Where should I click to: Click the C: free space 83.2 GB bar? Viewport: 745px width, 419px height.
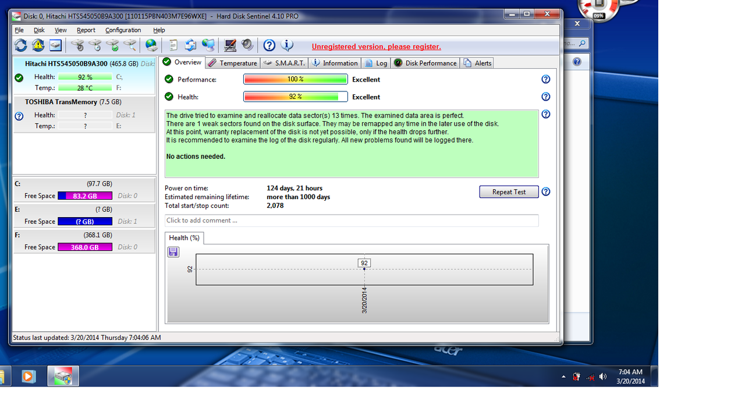(x=85, y=196)
